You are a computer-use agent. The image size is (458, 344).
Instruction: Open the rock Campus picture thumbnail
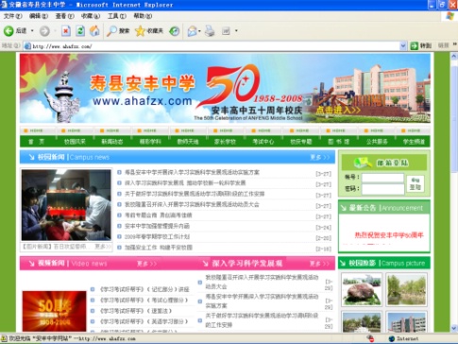pos(362,289)
